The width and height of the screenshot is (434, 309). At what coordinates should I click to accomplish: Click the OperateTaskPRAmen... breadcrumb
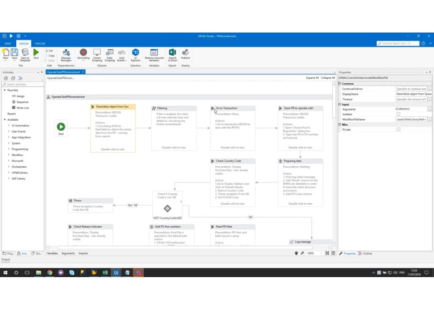(x=61, y=78)
